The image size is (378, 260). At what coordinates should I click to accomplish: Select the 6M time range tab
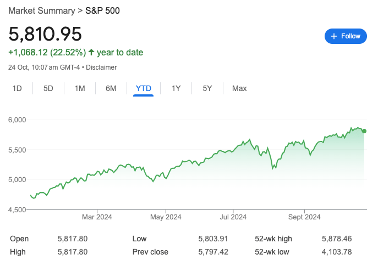(111, 88)
